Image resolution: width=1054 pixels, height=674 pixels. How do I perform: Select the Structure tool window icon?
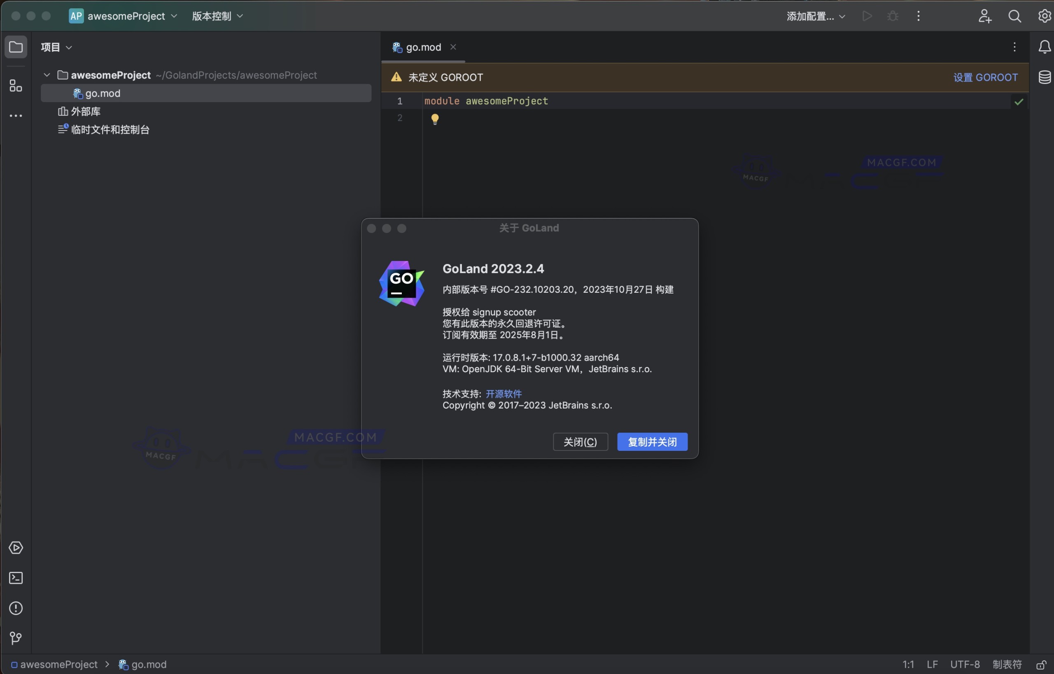tap(16, 86)
